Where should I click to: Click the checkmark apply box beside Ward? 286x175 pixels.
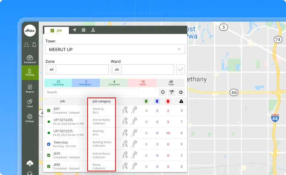181,69
